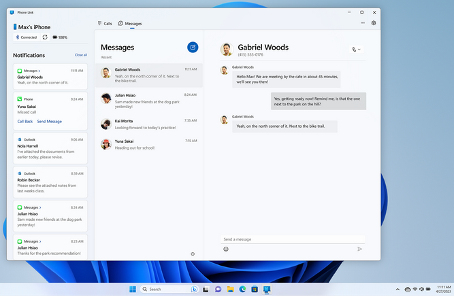Click the Phone app icon in missed call notification
Viewport: 454px width, 297px height.
tap(20, 99)
